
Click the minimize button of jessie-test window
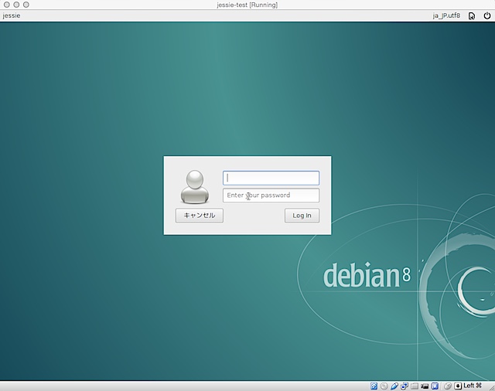[16, 5]
